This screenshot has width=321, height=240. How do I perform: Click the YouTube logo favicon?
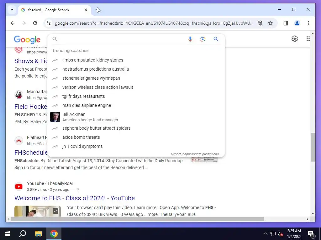click(x=19, y=187)
